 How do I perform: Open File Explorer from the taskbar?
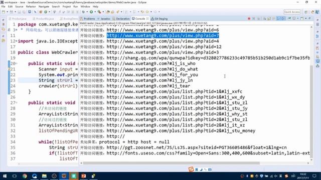44,176
